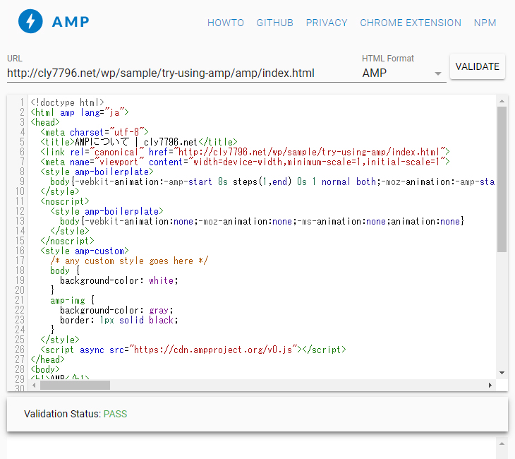Click the code editor scroll-down arrow

[x=502, y=372]
